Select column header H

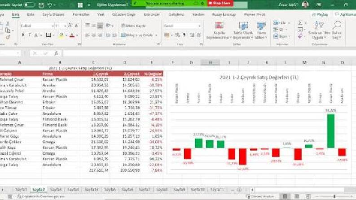coord(210,62)
